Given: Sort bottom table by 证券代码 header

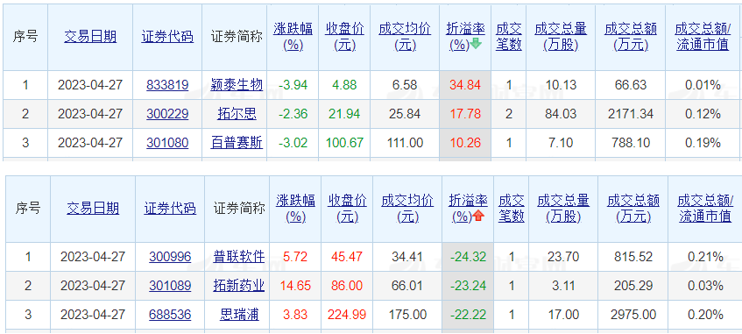Looking at the screenshot, I should 170,209.
